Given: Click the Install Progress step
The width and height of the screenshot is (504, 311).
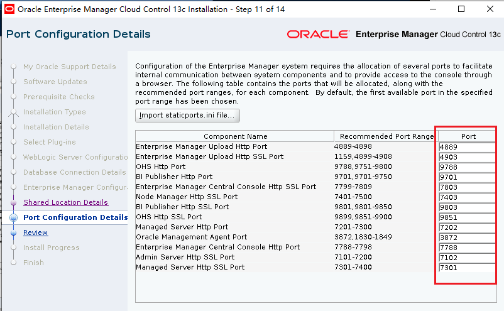Looking at the screenshot, I should click(x=51, y=248).
